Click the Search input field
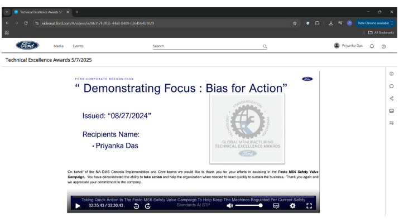This screenshot has height=223, width=399. coord(206,46)
